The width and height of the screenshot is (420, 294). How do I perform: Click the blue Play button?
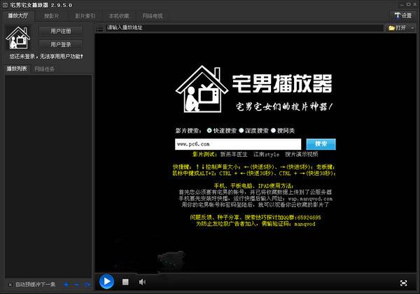pos(106,281)
